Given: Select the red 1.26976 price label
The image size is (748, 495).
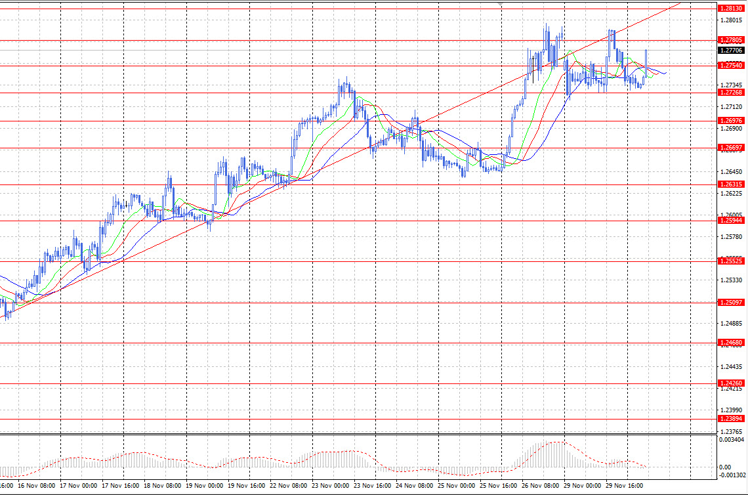Looking at the screenshot, I should pos(731,121).
